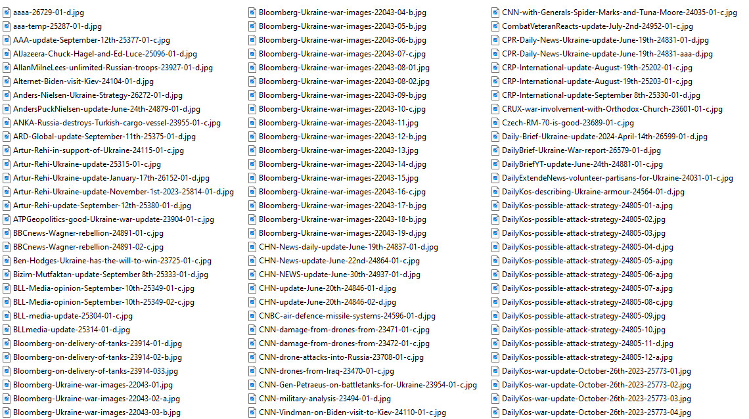This screenshot has height=419, width=749.
Task: Select Bloomberg-Ukraine-war-images-22043-02-a.jpg
Action: [97, 399]
